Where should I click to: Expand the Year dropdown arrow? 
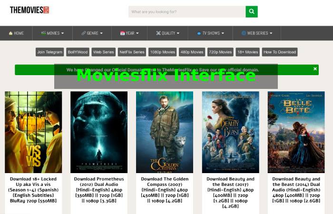pos(137,33)
